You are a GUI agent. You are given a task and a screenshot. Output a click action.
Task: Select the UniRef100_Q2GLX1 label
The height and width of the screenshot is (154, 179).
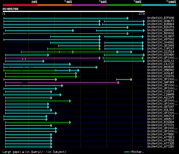[161, 61]
